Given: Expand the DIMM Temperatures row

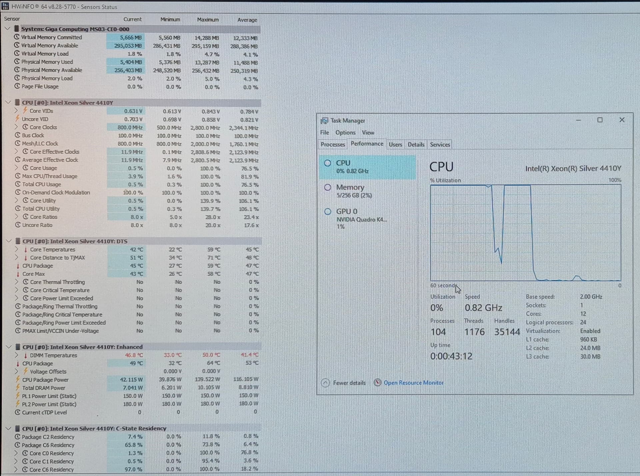Looking at the screenshot, I should (16, 355).
